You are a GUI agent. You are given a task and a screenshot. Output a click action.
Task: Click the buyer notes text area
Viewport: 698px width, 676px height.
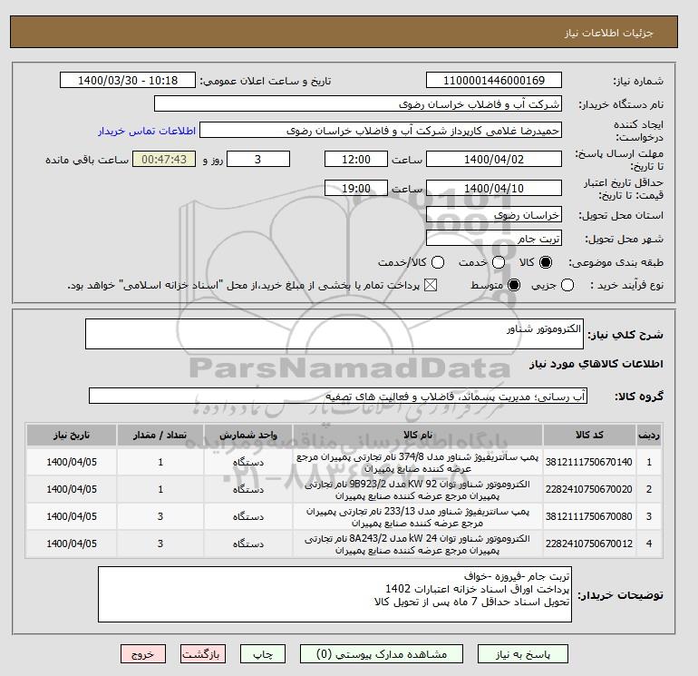point(334,594)
